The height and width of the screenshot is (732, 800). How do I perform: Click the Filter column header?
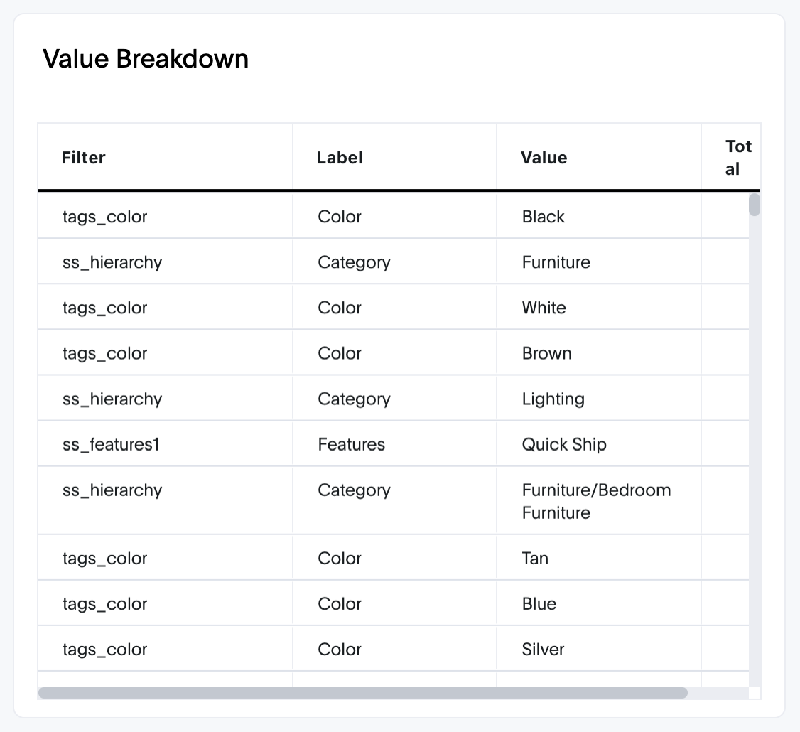pyautogui.click(x=166, y=157)
